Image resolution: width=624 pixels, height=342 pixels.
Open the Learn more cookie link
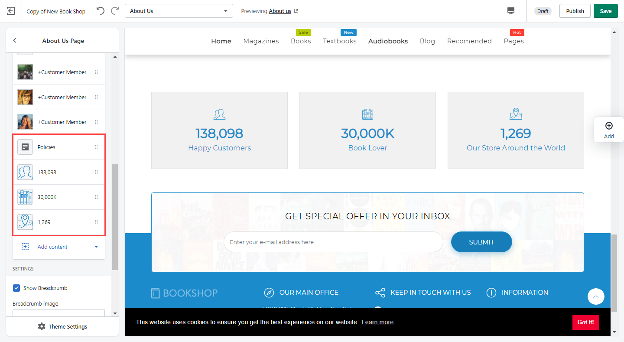click(x=377, y=322)
